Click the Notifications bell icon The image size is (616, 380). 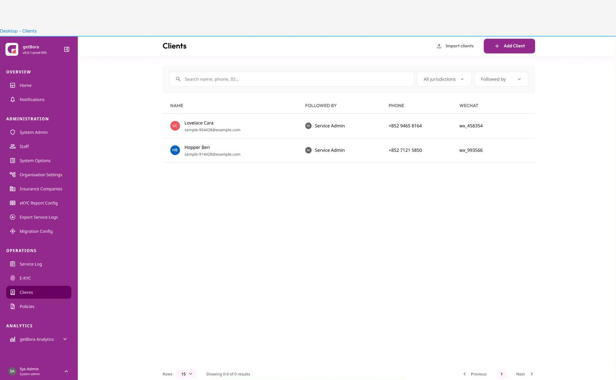[13, 100]
